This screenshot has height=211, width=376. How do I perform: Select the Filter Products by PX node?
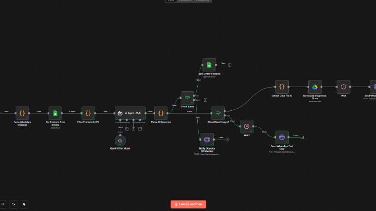pos(88,113)
